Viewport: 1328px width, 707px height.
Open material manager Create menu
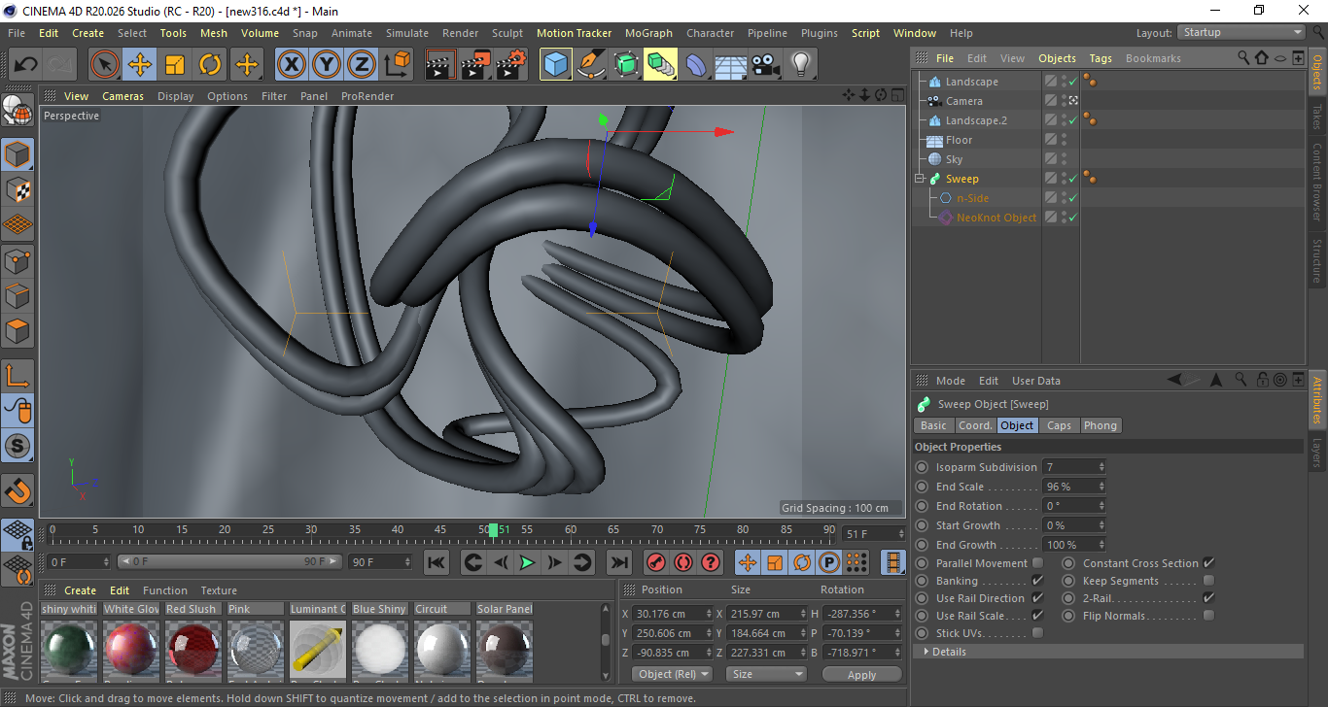pos(80,590)
